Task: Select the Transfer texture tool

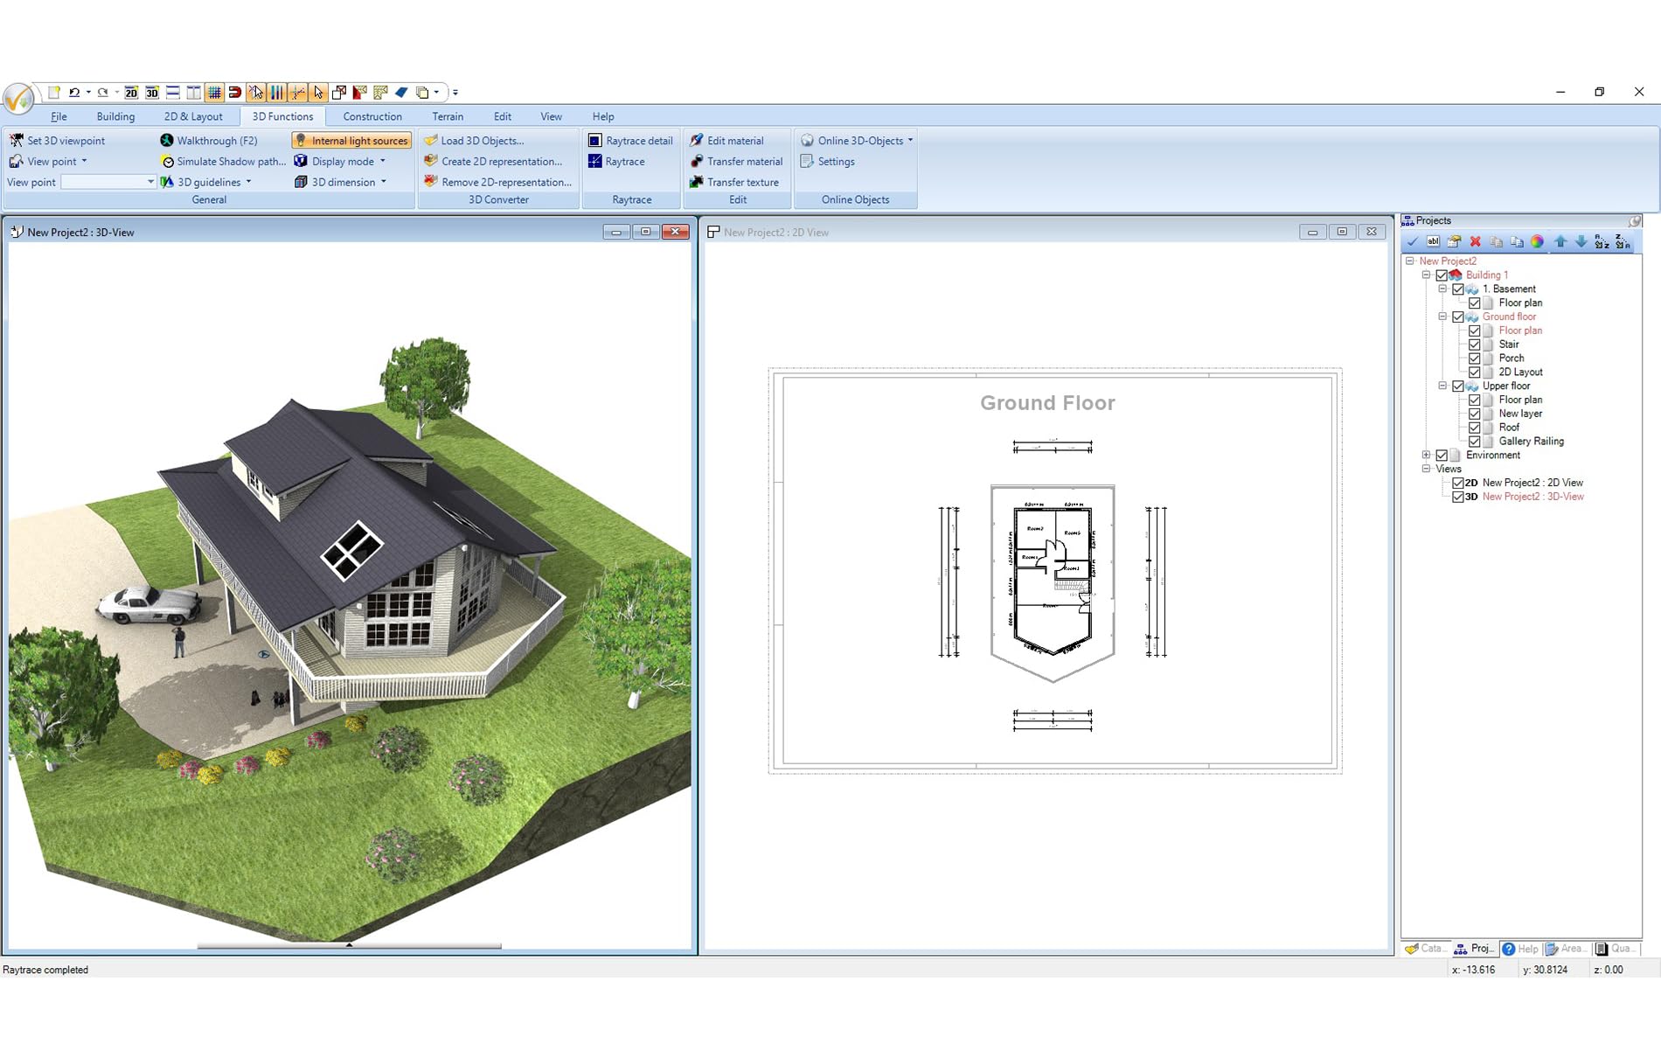Action: (734, 182)
